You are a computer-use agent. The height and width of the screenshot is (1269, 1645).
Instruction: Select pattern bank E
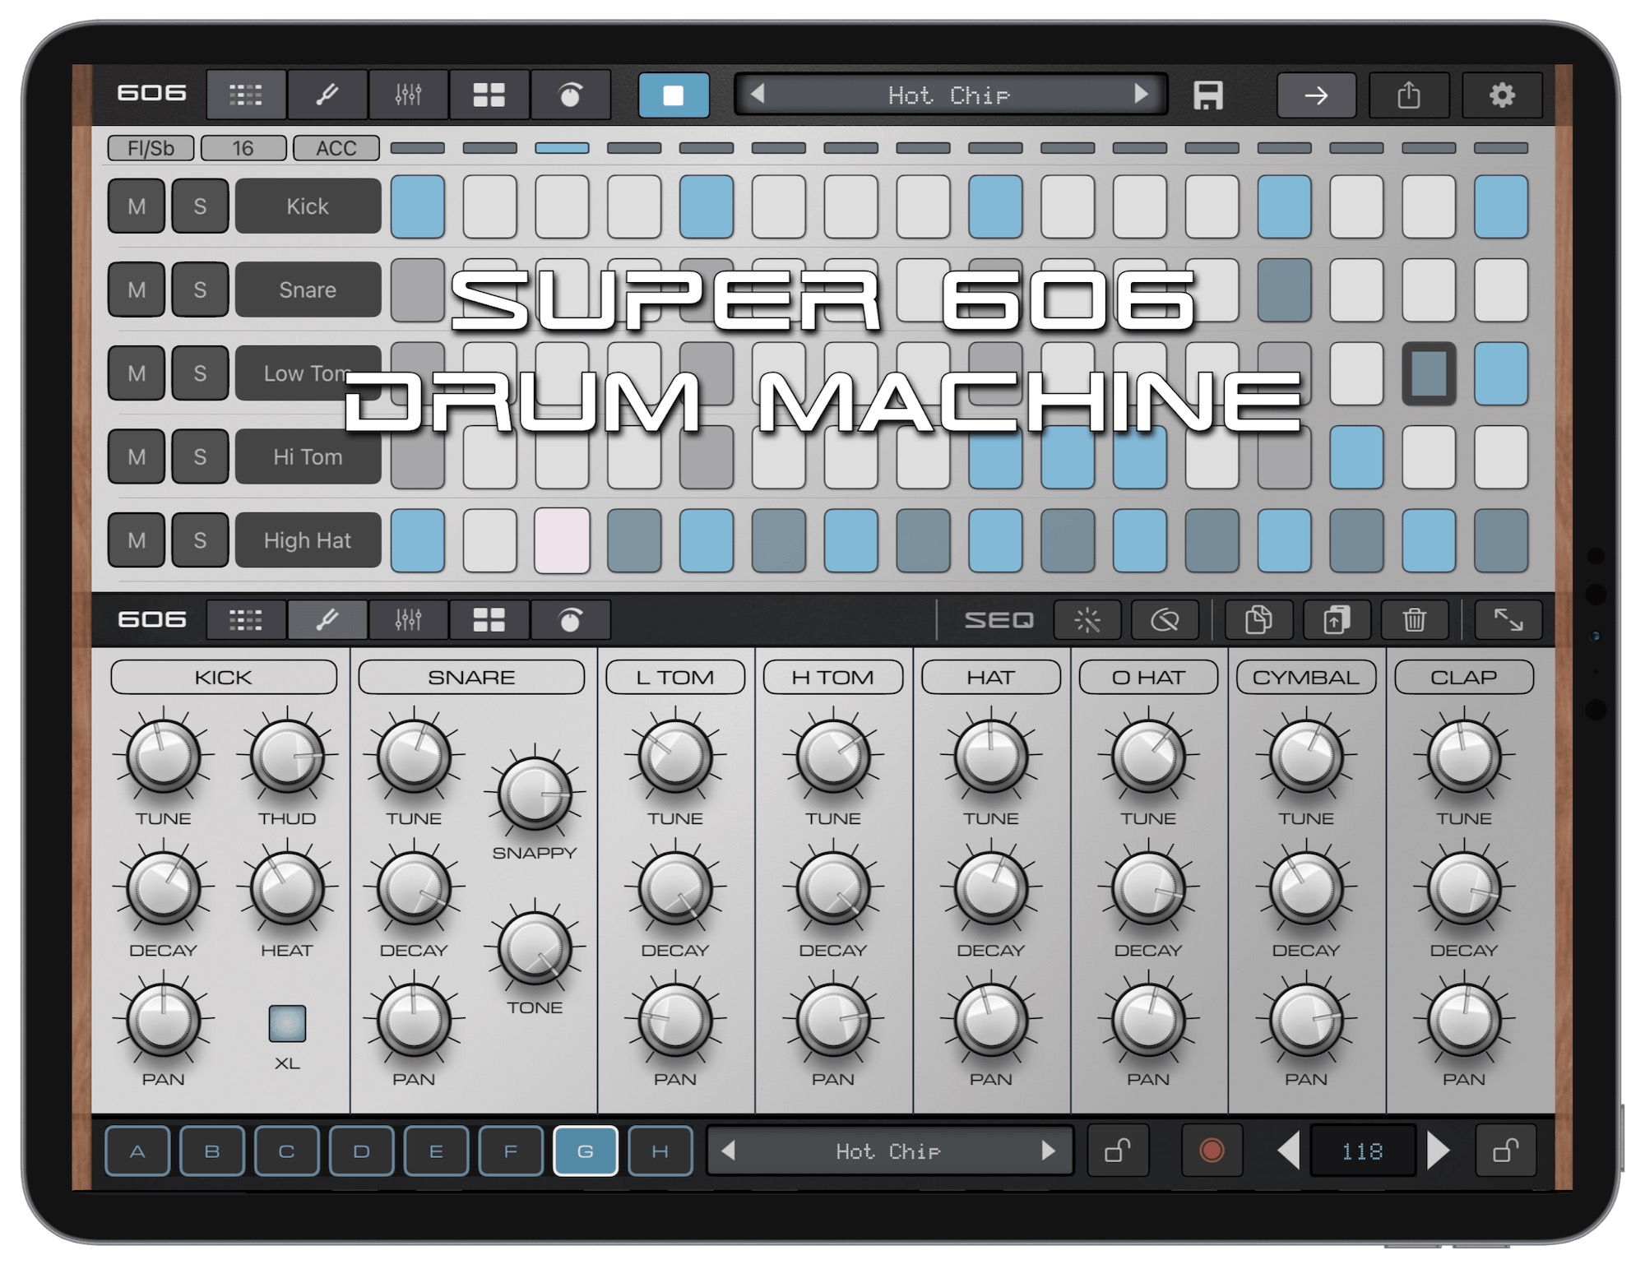tap(436, 1151)
